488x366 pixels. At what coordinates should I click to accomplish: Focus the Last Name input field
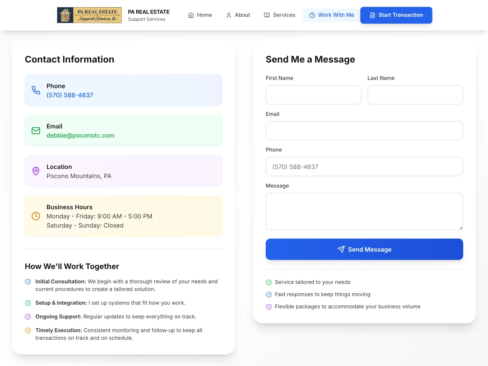pyautogui.click(x=415, y=95)
